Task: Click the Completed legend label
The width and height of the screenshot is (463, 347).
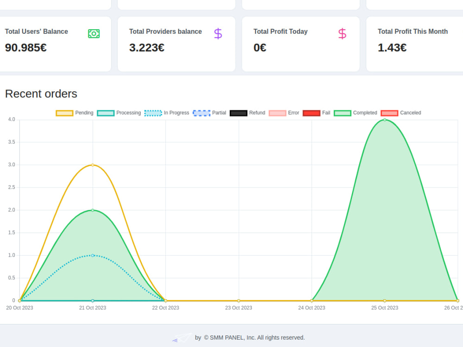Action: 365,113
